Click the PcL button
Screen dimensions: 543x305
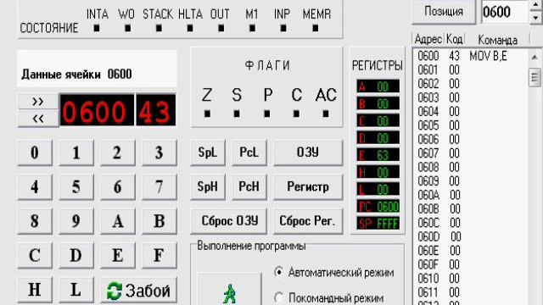tap(249, 152)
